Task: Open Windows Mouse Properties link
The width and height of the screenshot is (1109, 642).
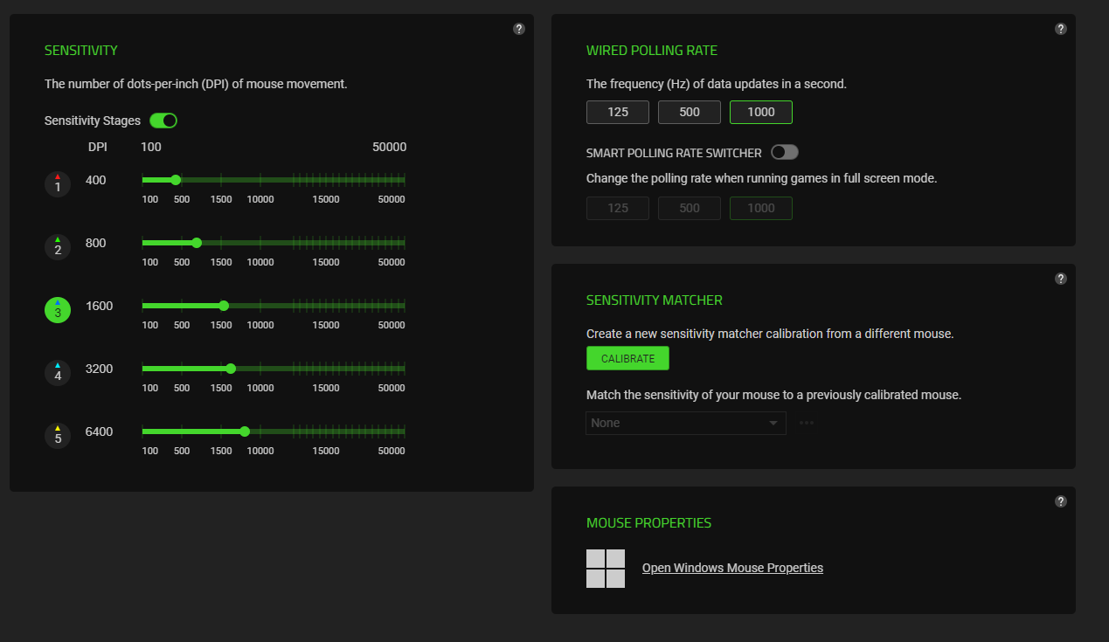Action: pyautogui.click(x=732, y=568)
